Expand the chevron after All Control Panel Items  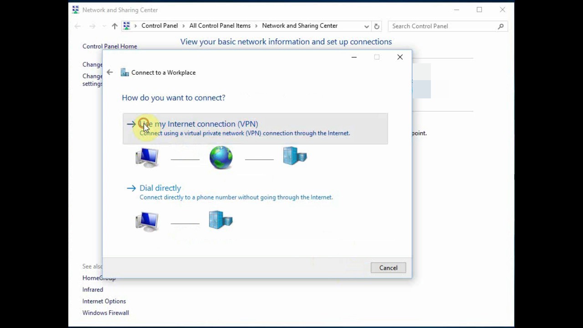point(256,26)
